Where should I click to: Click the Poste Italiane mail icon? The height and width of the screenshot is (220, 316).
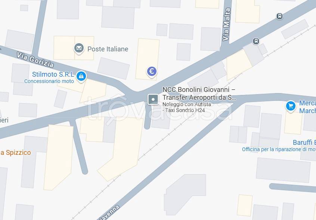coord(79,48)
